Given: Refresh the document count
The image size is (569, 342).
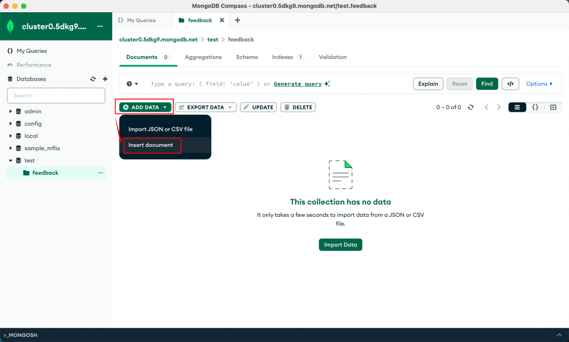Looking at the screenshot, I should [x=471, y=107].
